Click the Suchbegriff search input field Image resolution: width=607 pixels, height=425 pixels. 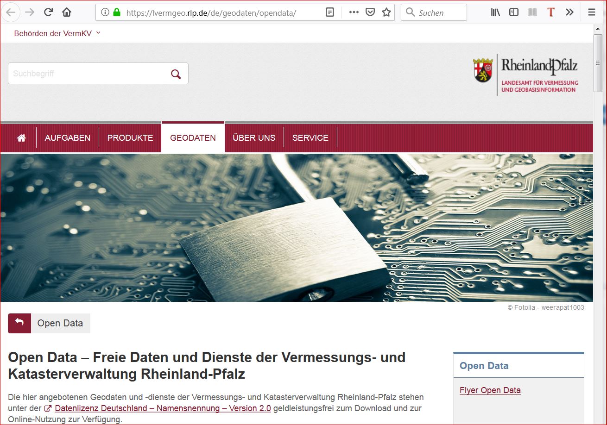click(x=88, y=74)
